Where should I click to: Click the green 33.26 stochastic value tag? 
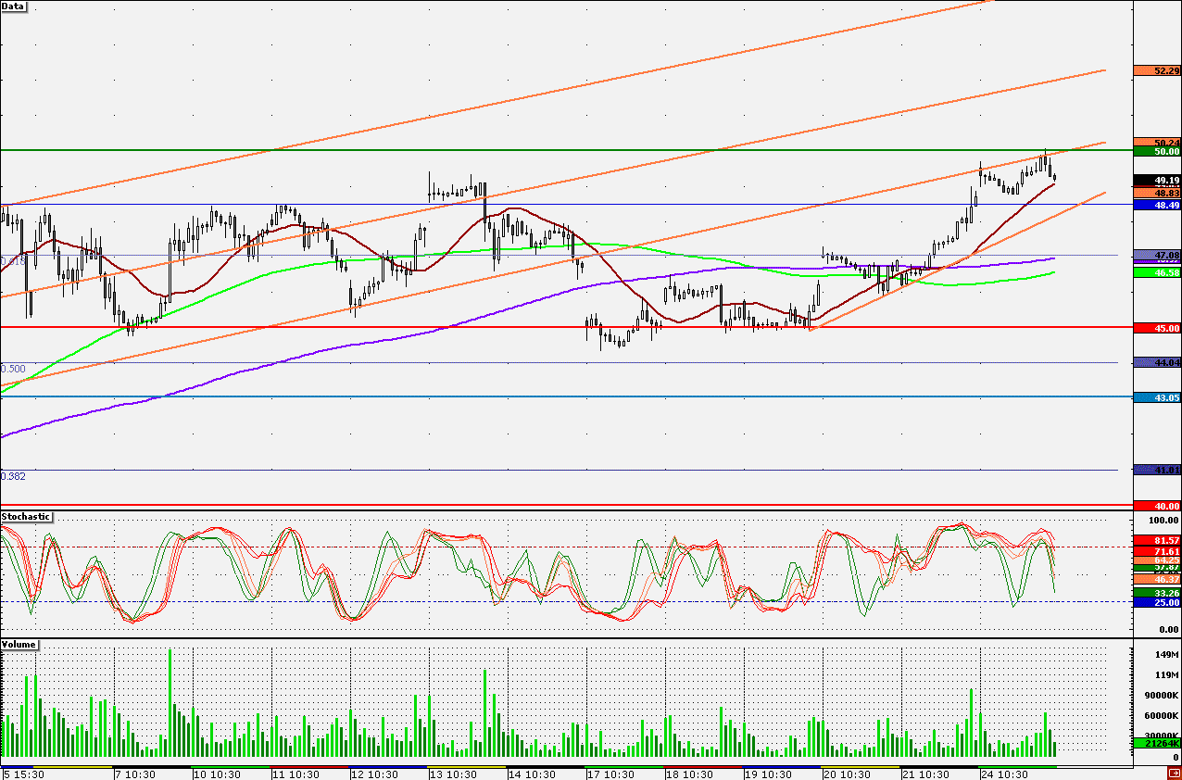1157,593
